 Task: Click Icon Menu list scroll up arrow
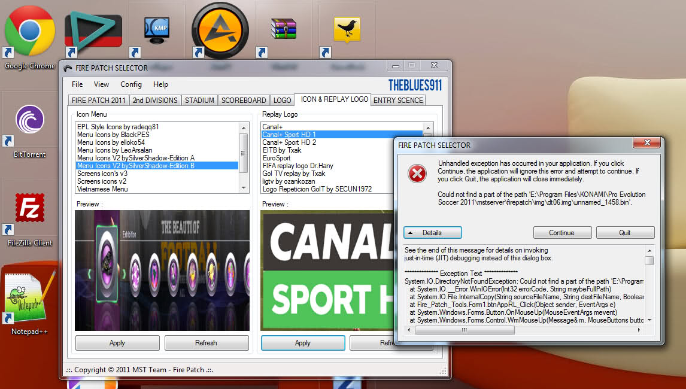(244, 127)
